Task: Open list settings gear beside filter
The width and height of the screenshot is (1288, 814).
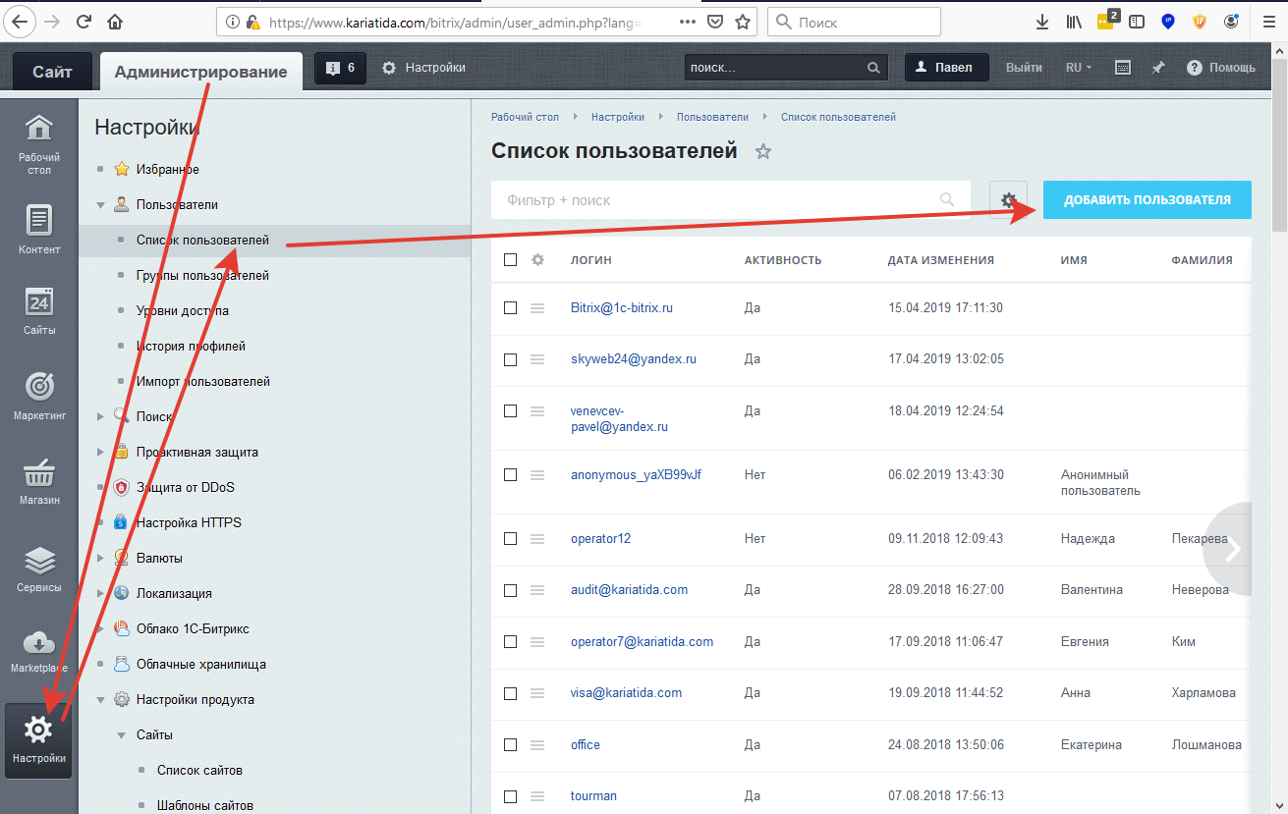Action: click(1008, 200)
